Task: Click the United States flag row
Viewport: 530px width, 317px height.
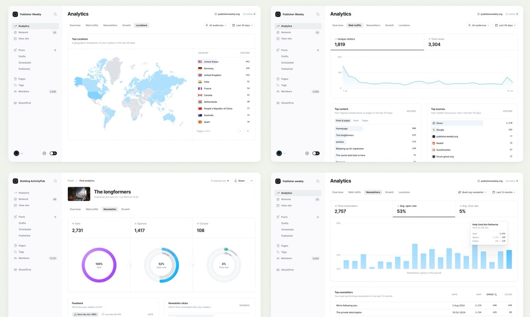Action: coord(200,62)
